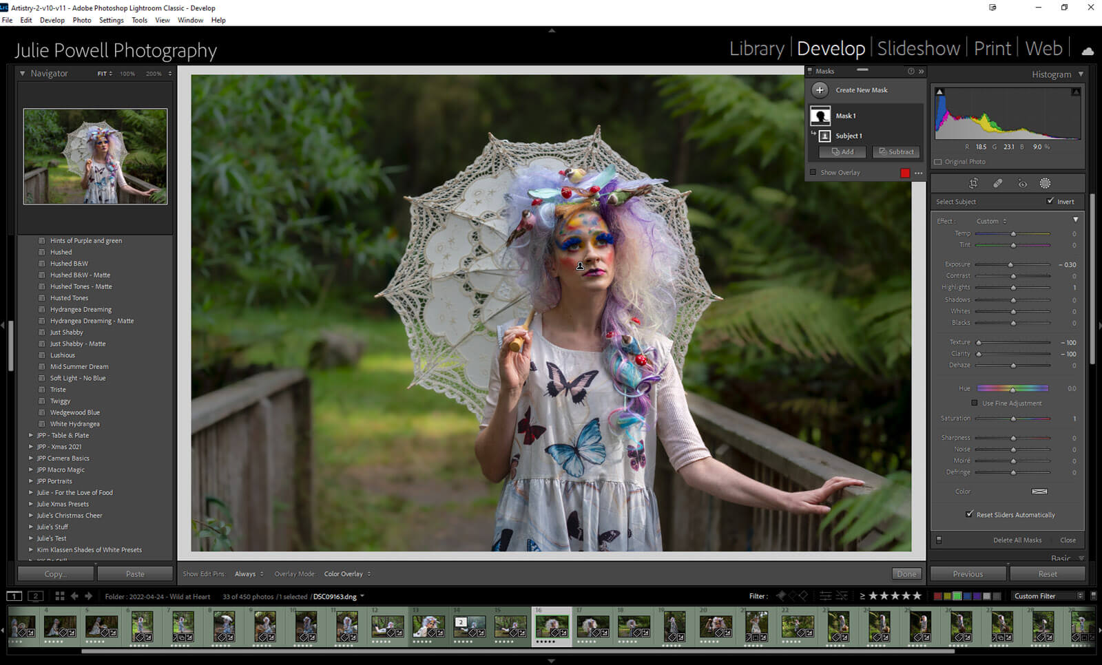Disable Reset Sliders Automatically

point(970,514)
